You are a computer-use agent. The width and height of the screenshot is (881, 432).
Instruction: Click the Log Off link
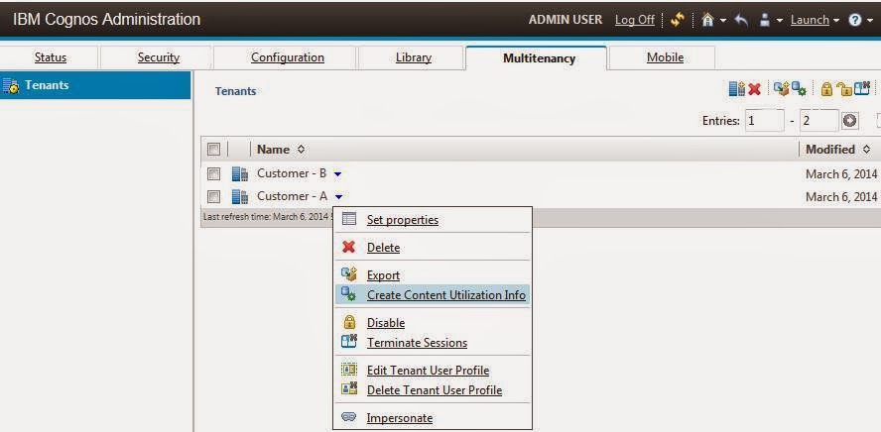[x=635, y=20]
